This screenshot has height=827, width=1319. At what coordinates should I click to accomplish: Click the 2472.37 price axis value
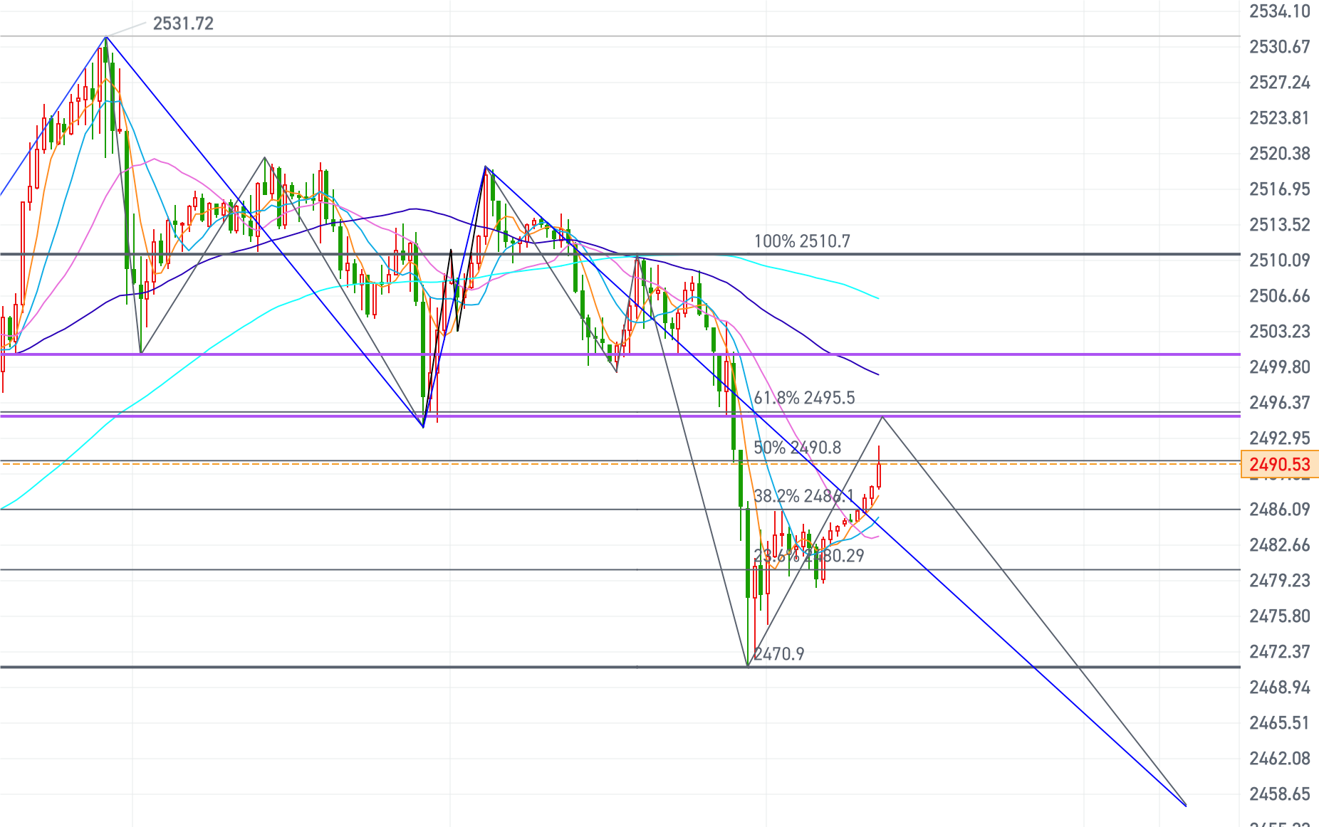pyautogui.click(x=1280, y=652)
